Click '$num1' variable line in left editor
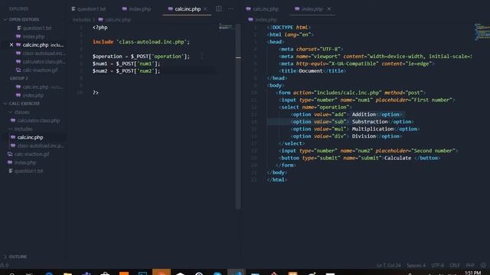This screenshot has width=490, height=275. click(x=126, y=63)
